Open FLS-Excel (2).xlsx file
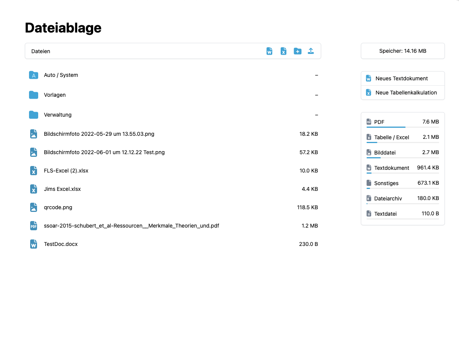Image resolution: width=459 pixels, height=345 pixels. tap(66, 171)
